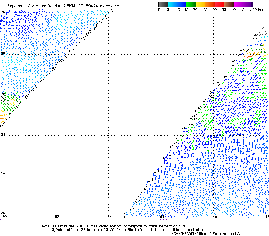The height and width of the screenshot is (236, 269).
Task: Click the gray 0-5 knots color swatch
Action: coord(163,4)
